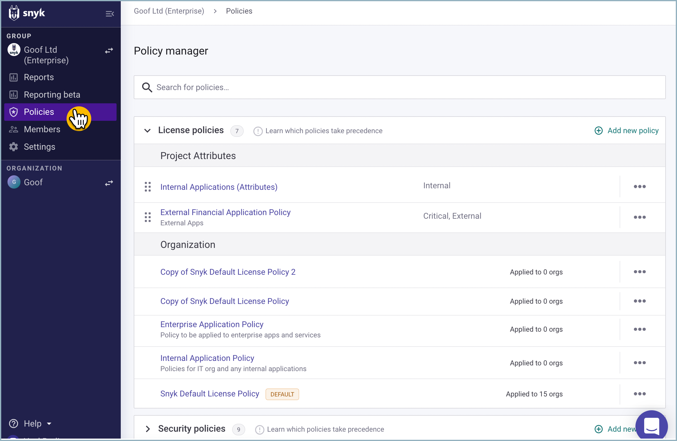Screen dimensions: 677x441
Task: Open the Help dropdown menu
Action: tap(31, 424)
